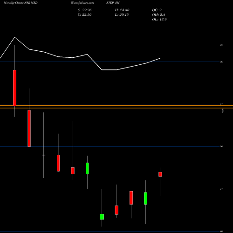Select the low value "L: 20.15"
This screenshot has width=233, height=233.
point(122,15)
